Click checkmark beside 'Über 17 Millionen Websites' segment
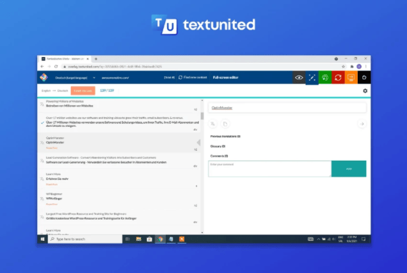The height and width of the screenshot is (273, 407). coord(42,122)
